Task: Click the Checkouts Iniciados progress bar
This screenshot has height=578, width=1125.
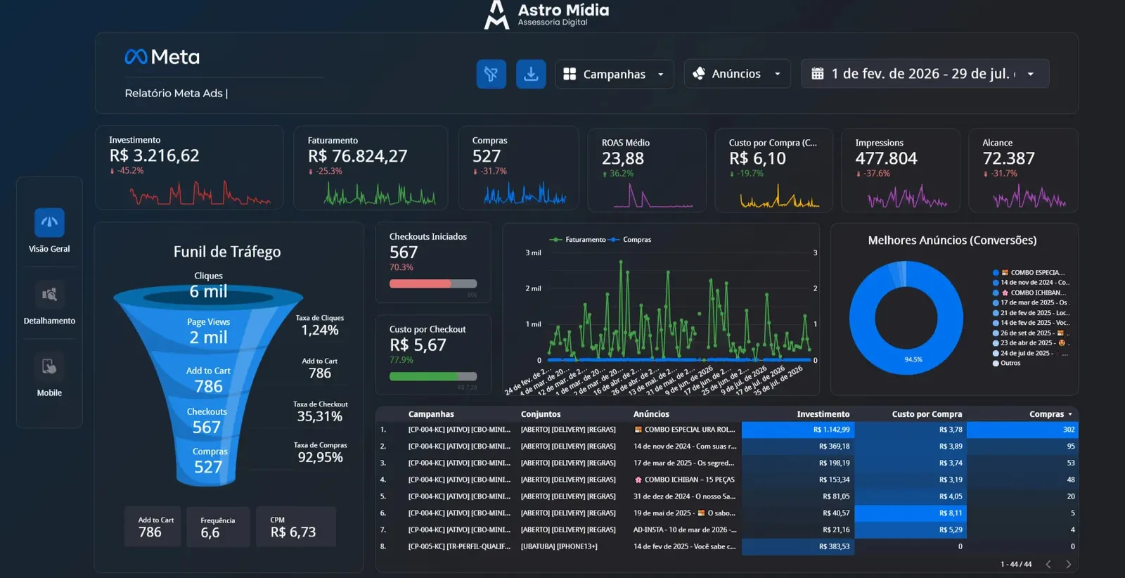Action: tap(433, 284)
